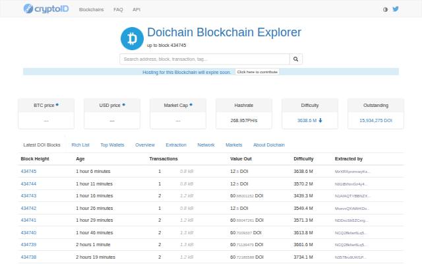Click the Value Out column header

click(241, 159)
